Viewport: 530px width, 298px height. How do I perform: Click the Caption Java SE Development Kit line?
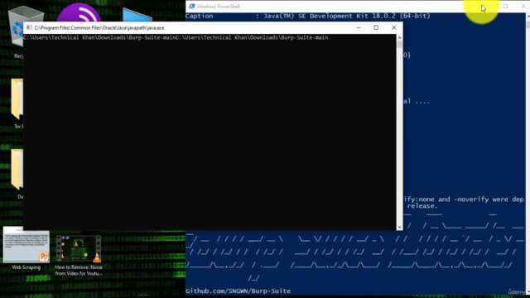307,16
